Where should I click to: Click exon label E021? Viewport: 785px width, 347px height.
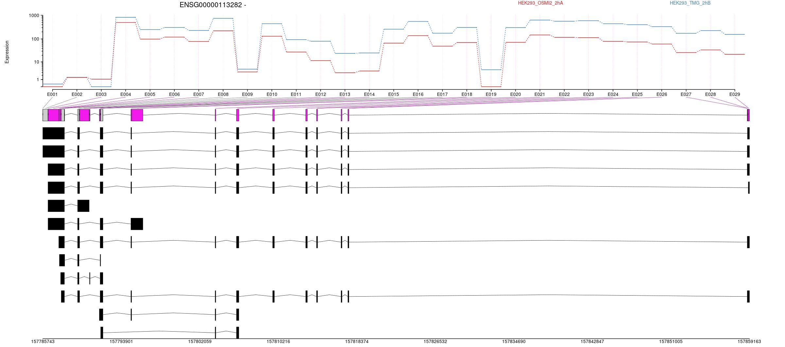click(540, 94)
